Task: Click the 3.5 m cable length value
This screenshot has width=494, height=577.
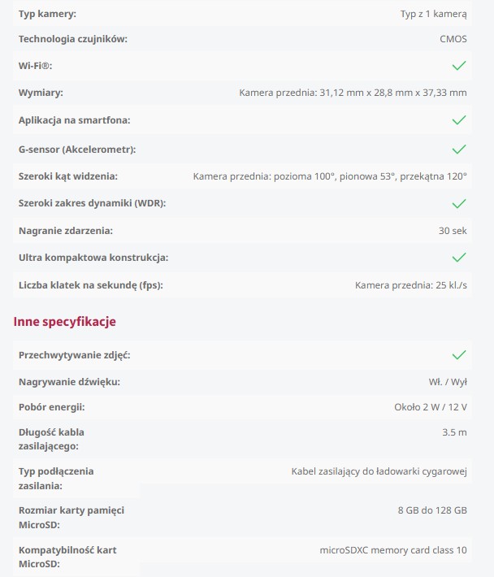Action: tap(454, 432)
